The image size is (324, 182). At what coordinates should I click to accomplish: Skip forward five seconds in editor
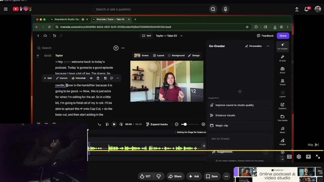click(121, 124)
